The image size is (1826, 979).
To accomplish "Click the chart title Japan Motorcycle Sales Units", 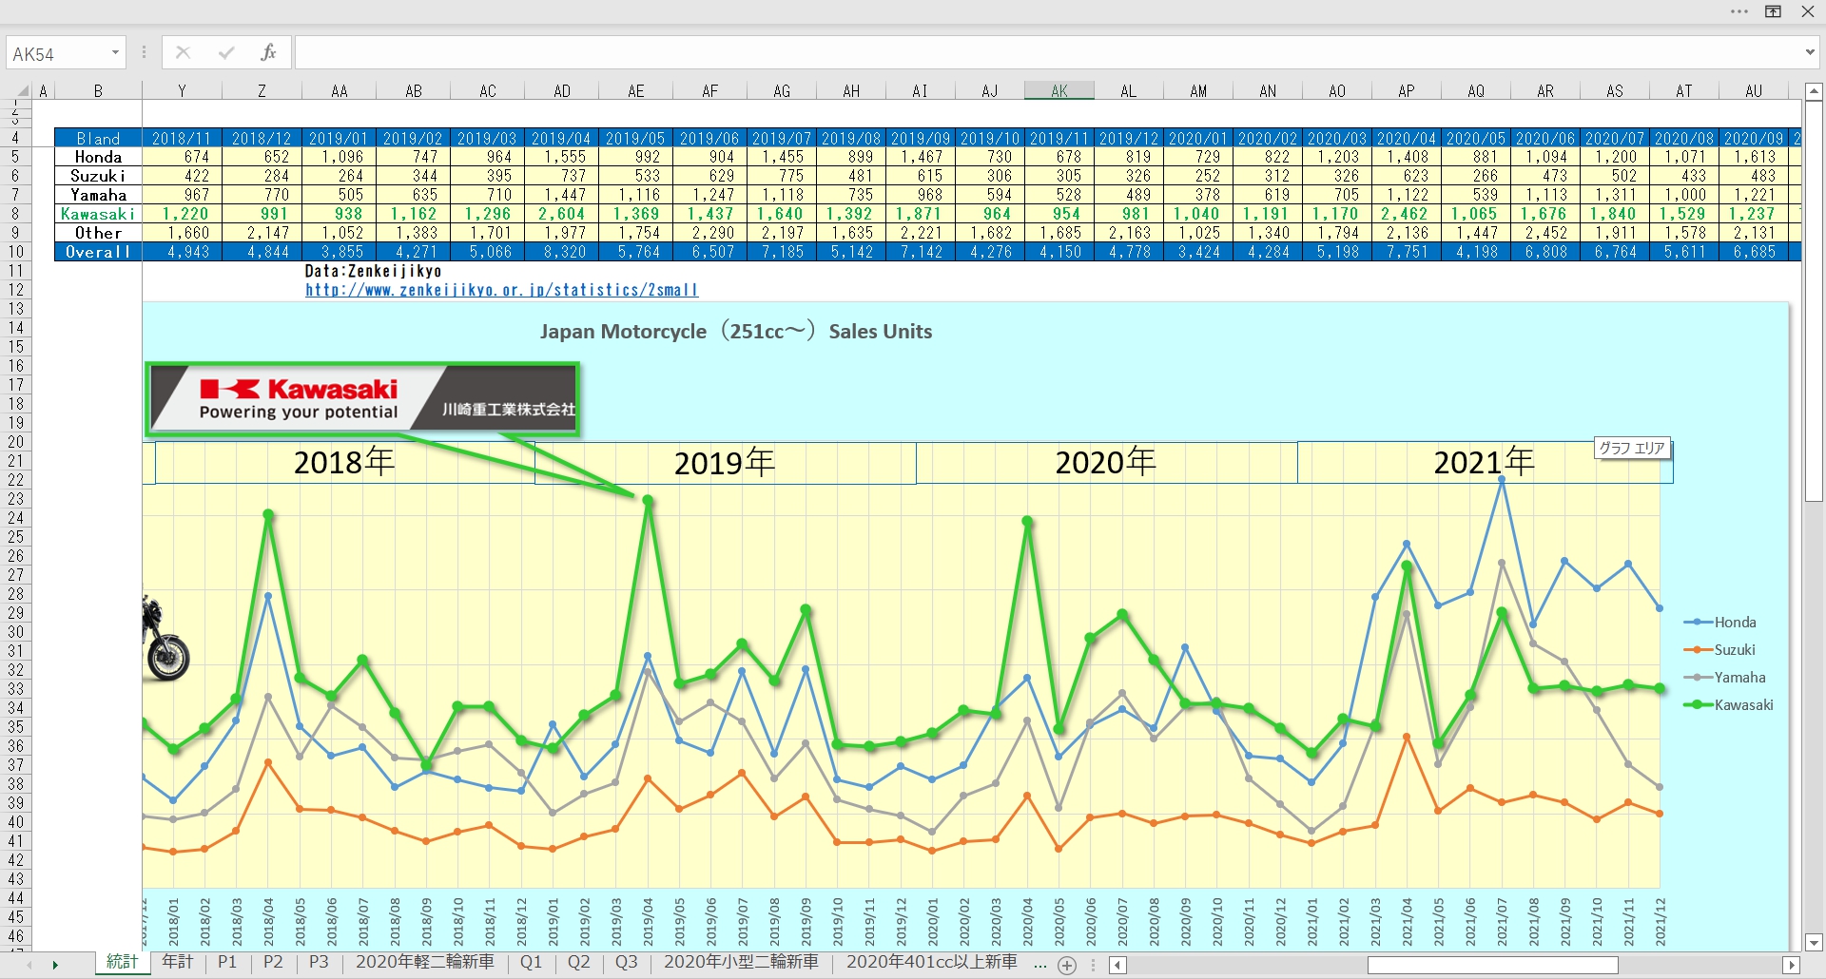I will pyautogui.click(x=736, y=332).
